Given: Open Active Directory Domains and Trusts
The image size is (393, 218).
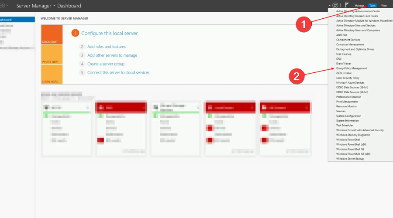Looking at the screenshot, I should point(357,16).
